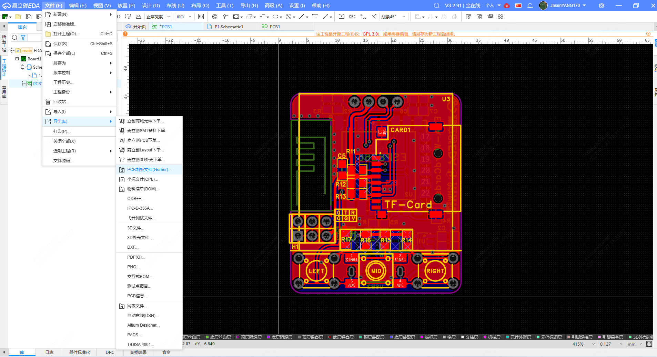Select the via placement tool icon
657x357 pixels.
coord(215,17)
